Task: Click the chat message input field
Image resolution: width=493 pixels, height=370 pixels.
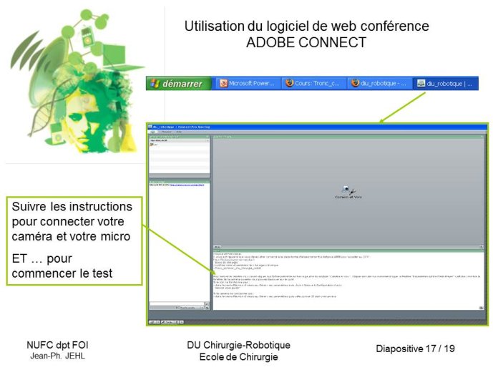Action: [x=177, y=303]
